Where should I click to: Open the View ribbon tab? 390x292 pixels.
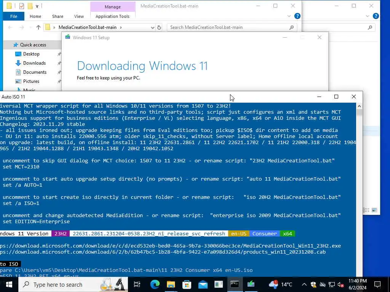79,16
